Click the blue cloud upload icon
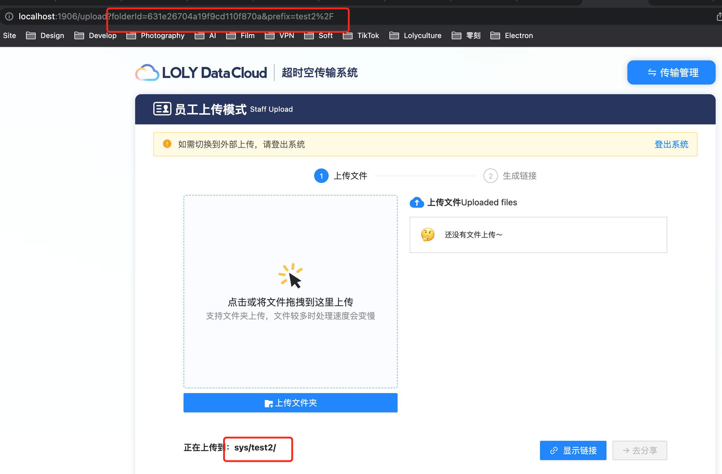 click(x=417, y=202)
